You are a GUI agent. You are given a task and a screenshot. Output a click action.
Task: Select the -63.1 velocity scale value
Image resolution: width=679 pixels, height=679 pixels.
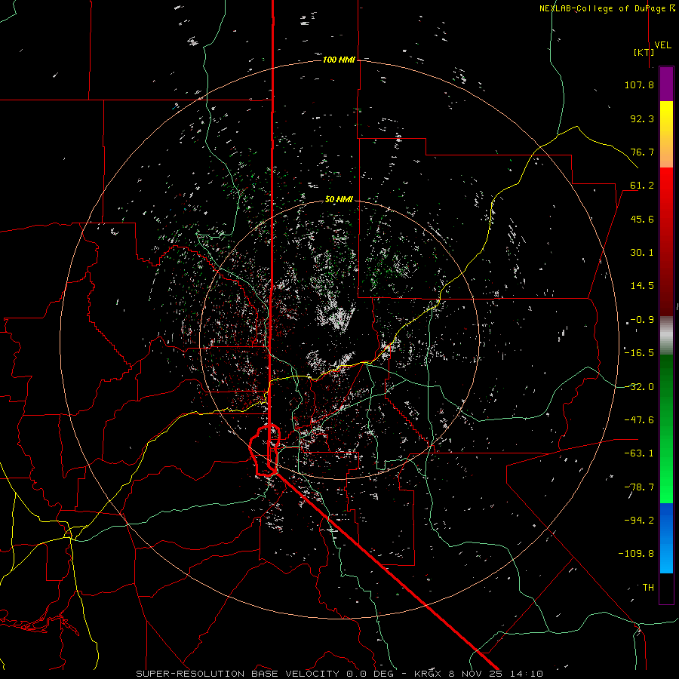(639, 453)
